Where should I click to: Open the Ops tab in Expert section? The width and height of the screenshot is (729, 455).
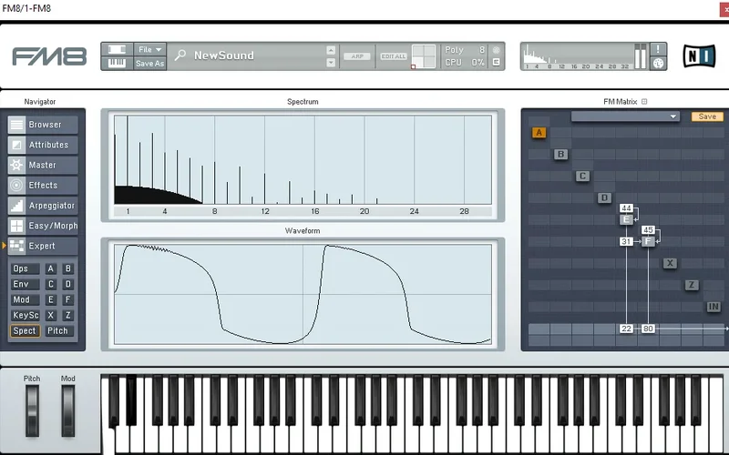click(26, 268)
